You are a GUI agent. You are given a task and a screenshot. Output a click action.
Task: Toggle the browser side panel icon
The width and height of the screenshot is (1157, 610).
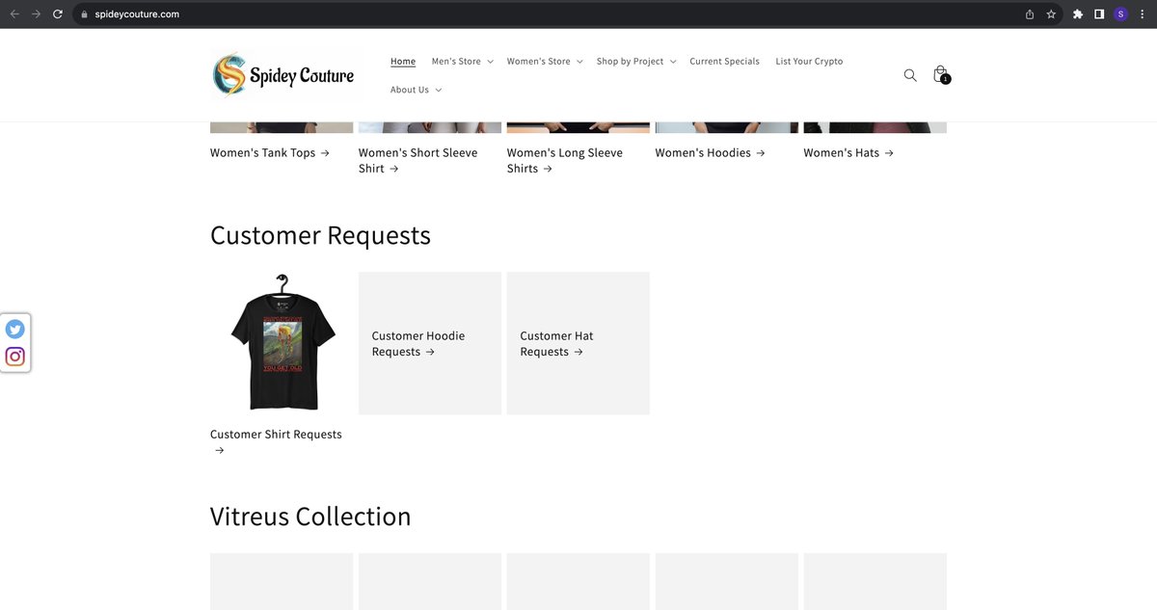pyautogui.click(x=1099, y=14)
